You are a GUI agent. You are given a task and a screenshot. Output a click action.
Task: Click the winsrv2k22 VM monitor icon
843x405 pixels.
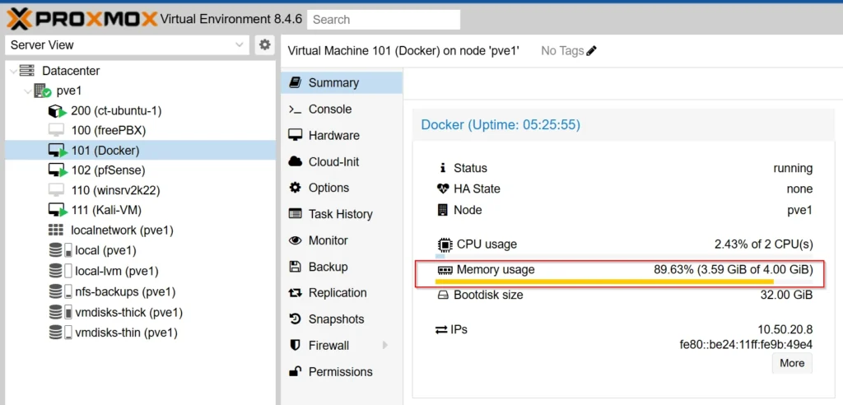[x=56, y=190]
